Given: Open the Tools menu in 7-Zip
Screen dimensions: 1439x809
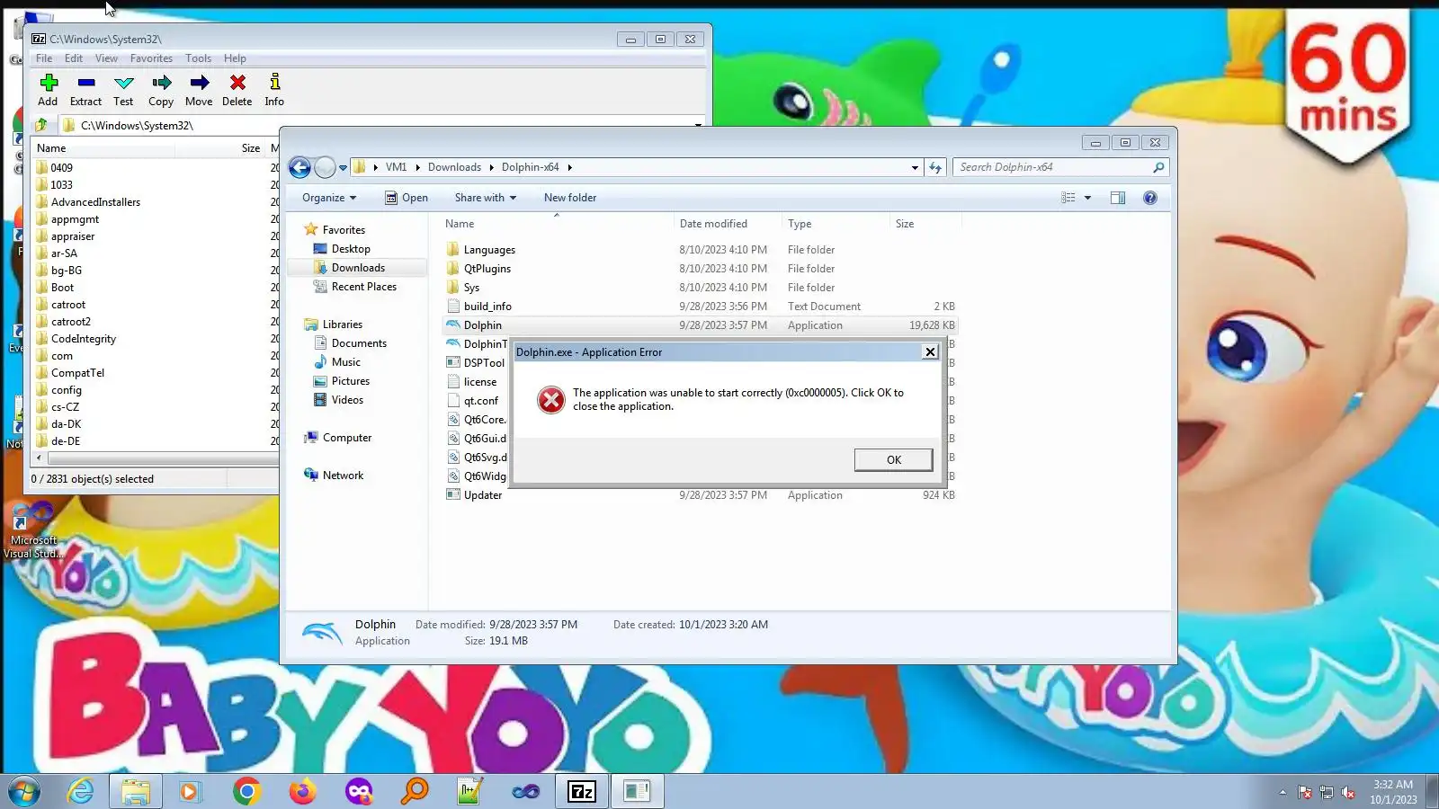Looking at the screenshot, I should pos(198,58).
